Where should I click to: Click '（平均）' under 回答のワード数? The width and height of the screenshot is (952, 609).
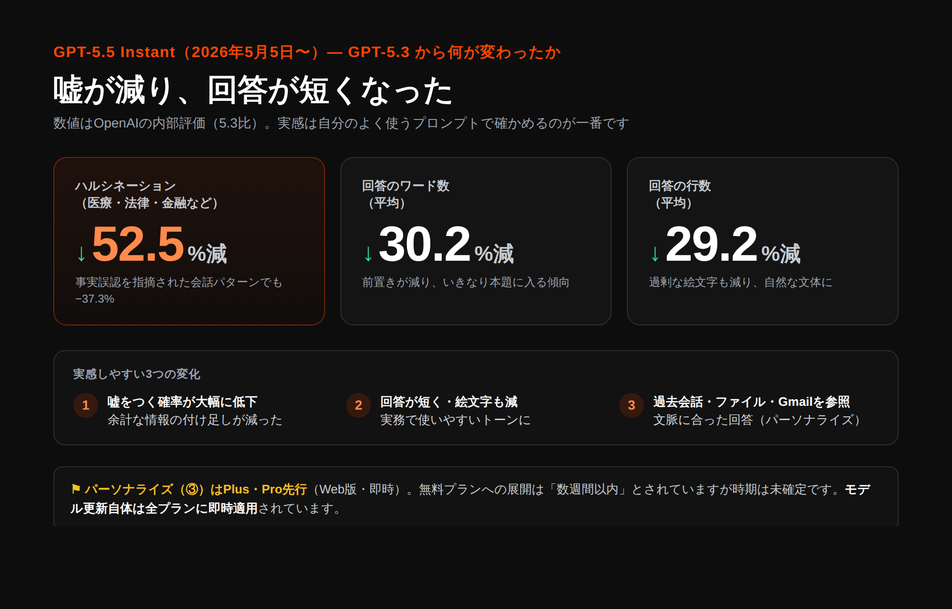(387, 203)
